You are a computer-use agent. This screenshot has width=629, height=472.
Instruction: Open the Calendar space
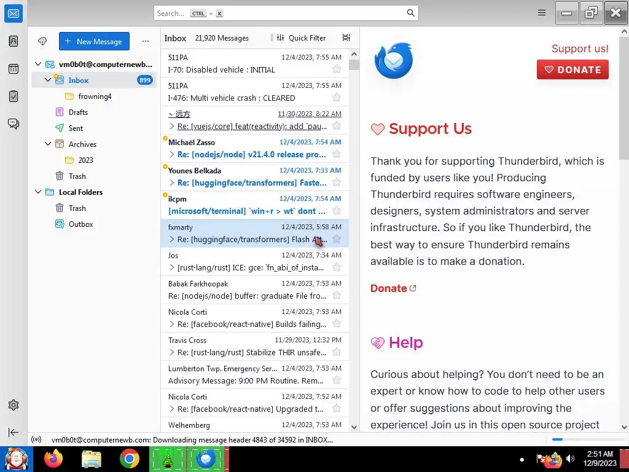(14, 69)
